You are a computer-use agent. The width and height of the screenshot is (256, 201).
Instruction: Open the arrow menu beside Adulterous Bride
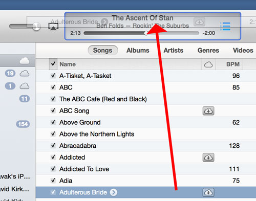pos(114,192)
